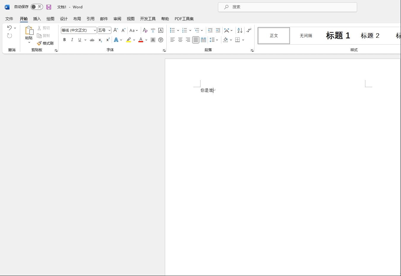
Task: Click the undo arrow icon
Action: (x=10, y=28)
